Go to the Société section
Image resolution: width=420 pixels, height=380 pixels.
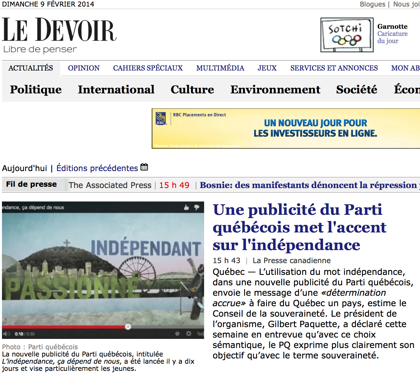pyautogui.click(x=357, y=89)
